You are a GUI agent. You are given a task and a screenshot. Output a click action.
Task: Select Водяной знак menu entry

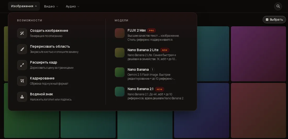click(57, 97)
